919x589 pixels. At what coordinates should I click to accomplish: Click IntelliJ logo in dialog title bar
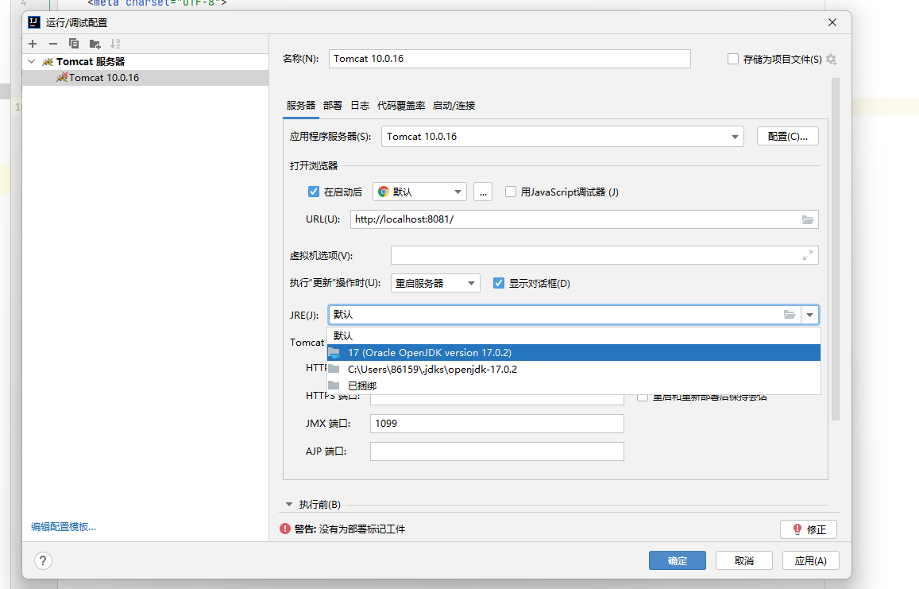click(x=34, y=22)
